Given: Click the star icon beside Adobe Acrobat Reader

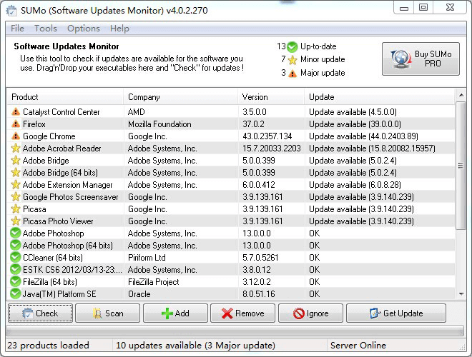Looking at the screenshot, I should pyautogui.click(x=16, y=148).
